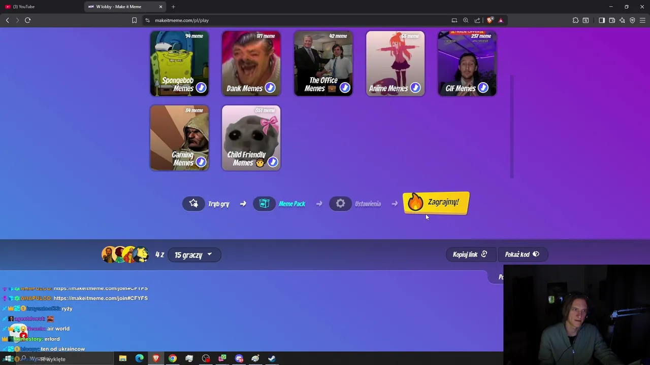
Task: Open the Brave Wallet
Action: [612, 20]
